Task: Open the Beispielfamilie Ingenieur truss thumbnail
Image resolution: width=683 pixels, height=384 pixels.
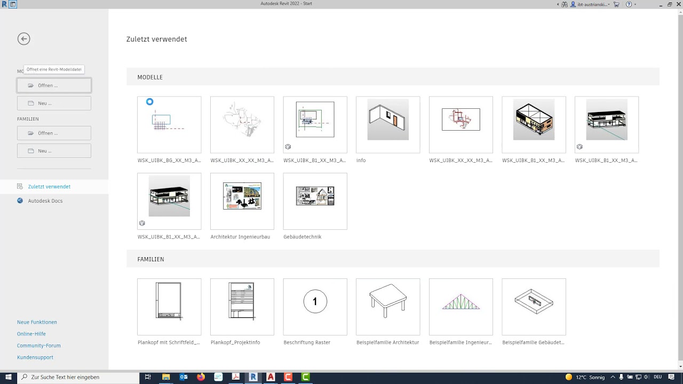Action: (x=461, y=307)
